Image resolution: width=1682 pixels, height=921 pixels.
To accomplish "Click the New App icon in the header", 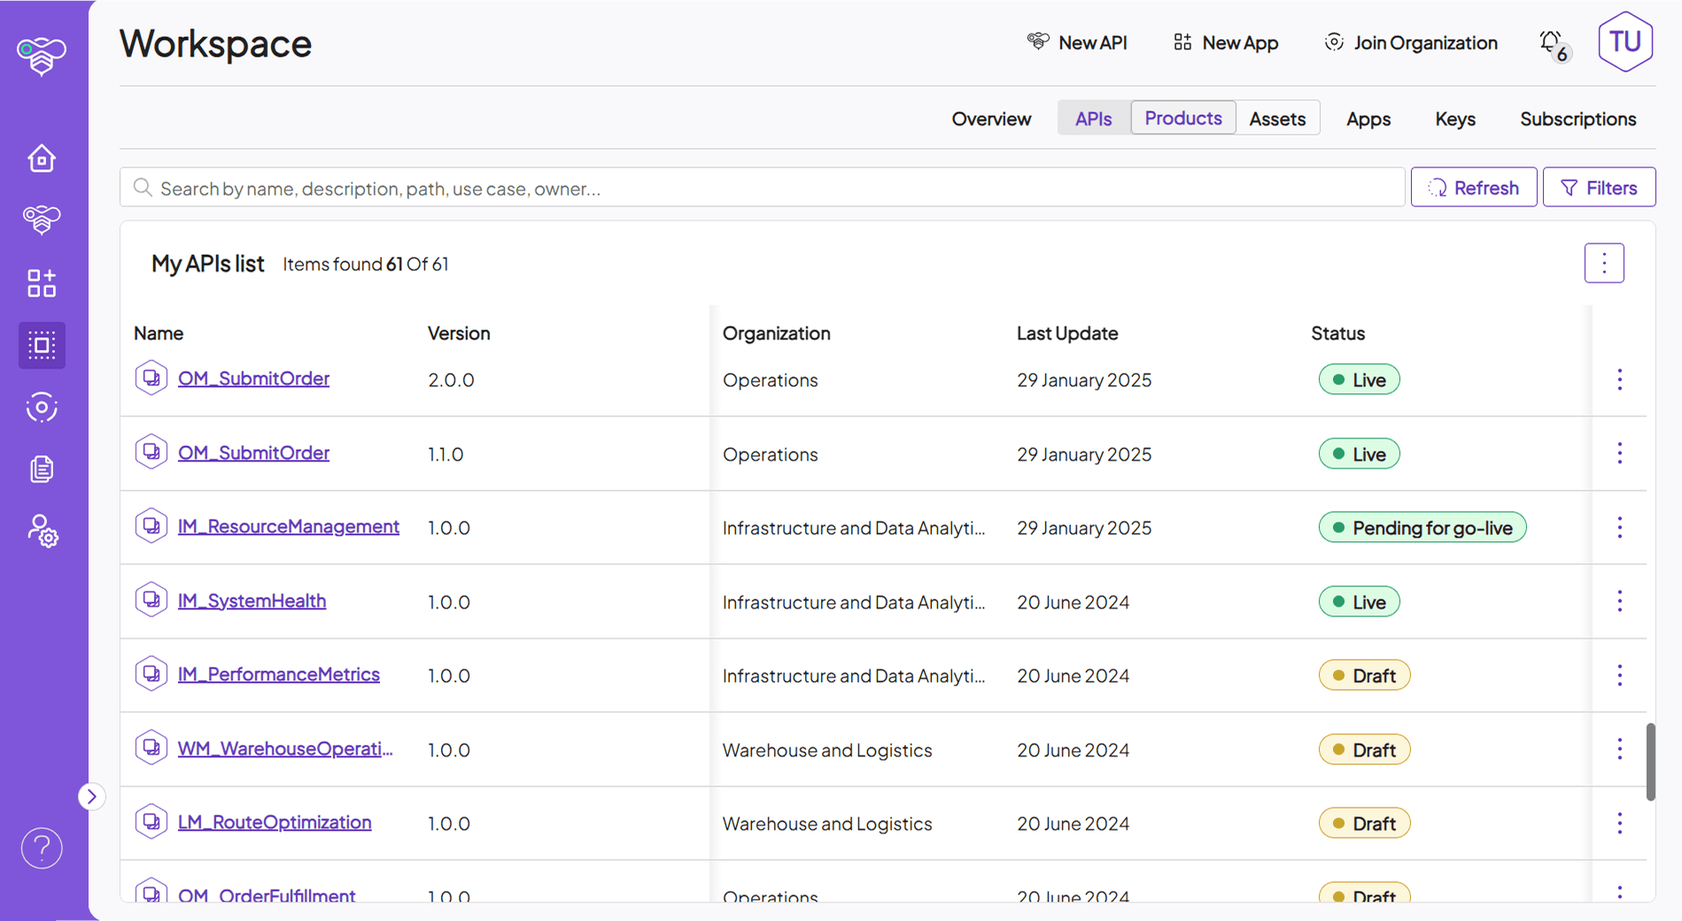I will point(1182,42).
